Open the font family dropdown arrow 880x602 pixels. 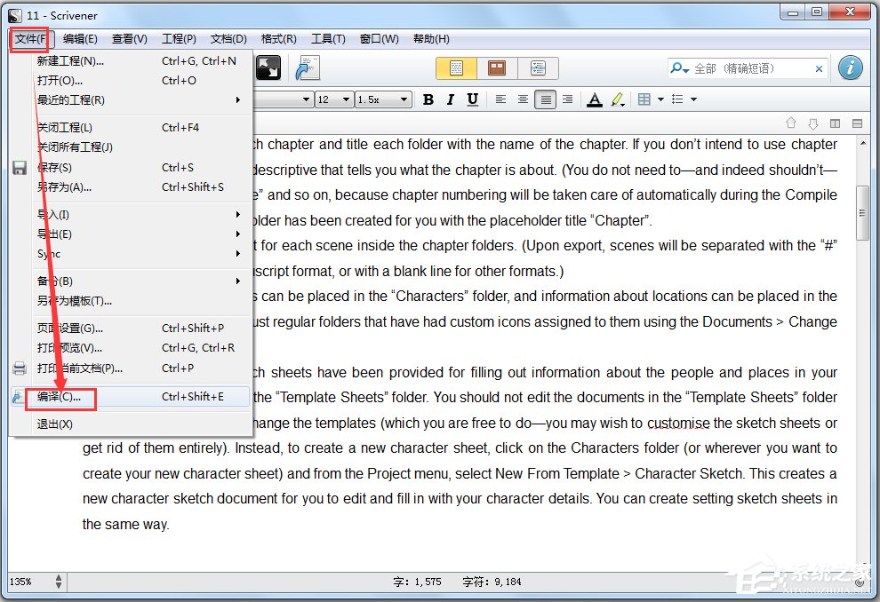tap(305, 99)
